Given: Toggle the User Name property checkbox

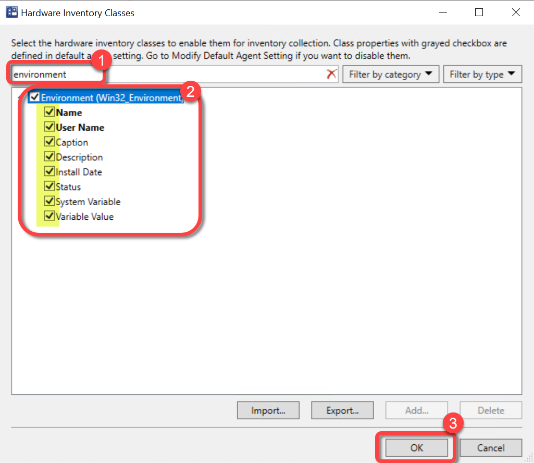Looking at the screenshot, I should tap(49, 127).
